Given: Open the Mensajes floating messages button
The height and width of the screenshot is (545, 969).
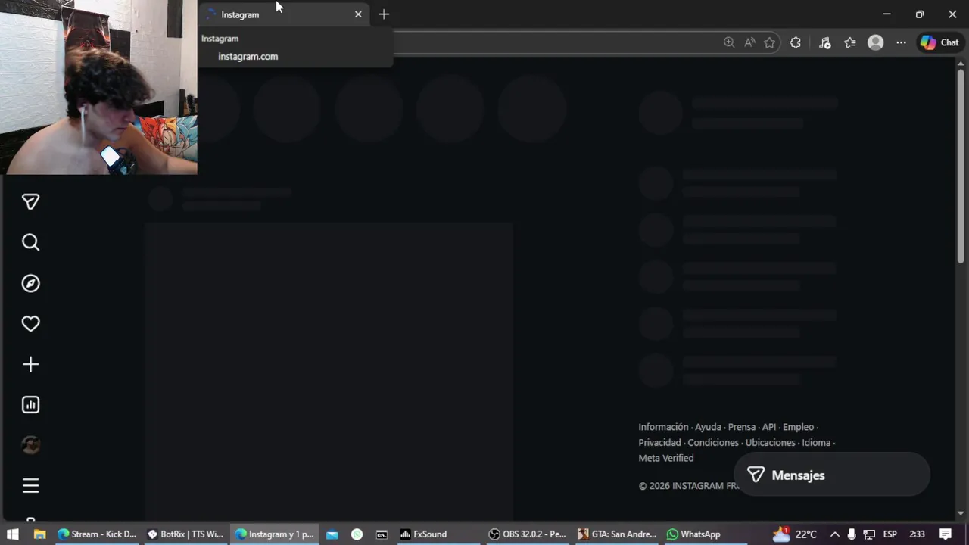Looking at the screenshot, I should tap(831, 475).
